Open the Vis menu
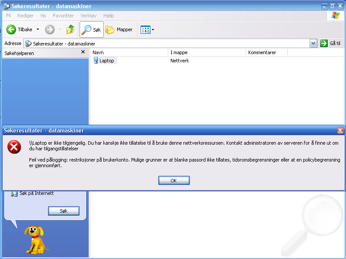The image size is (346, 259). (x=43, y=16)
